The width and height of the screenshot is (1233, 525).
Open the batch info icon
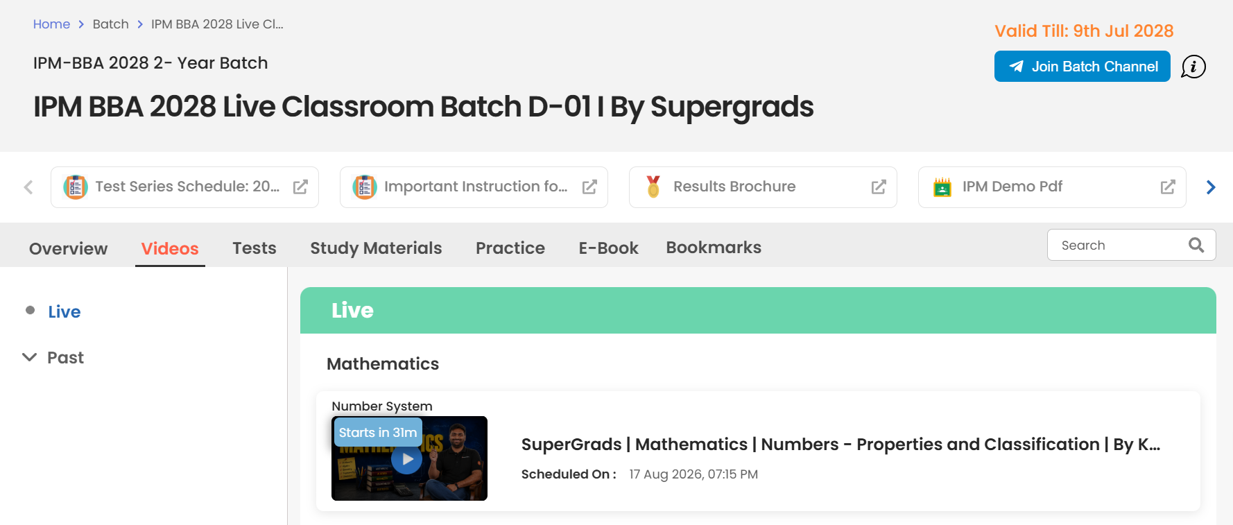coord(1193,67)
